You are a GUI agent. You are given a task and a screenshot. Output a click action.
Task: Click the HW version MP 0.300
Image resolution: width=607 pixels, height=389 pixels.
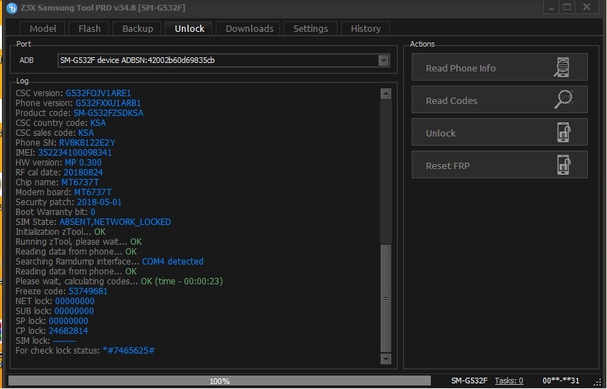83,163
